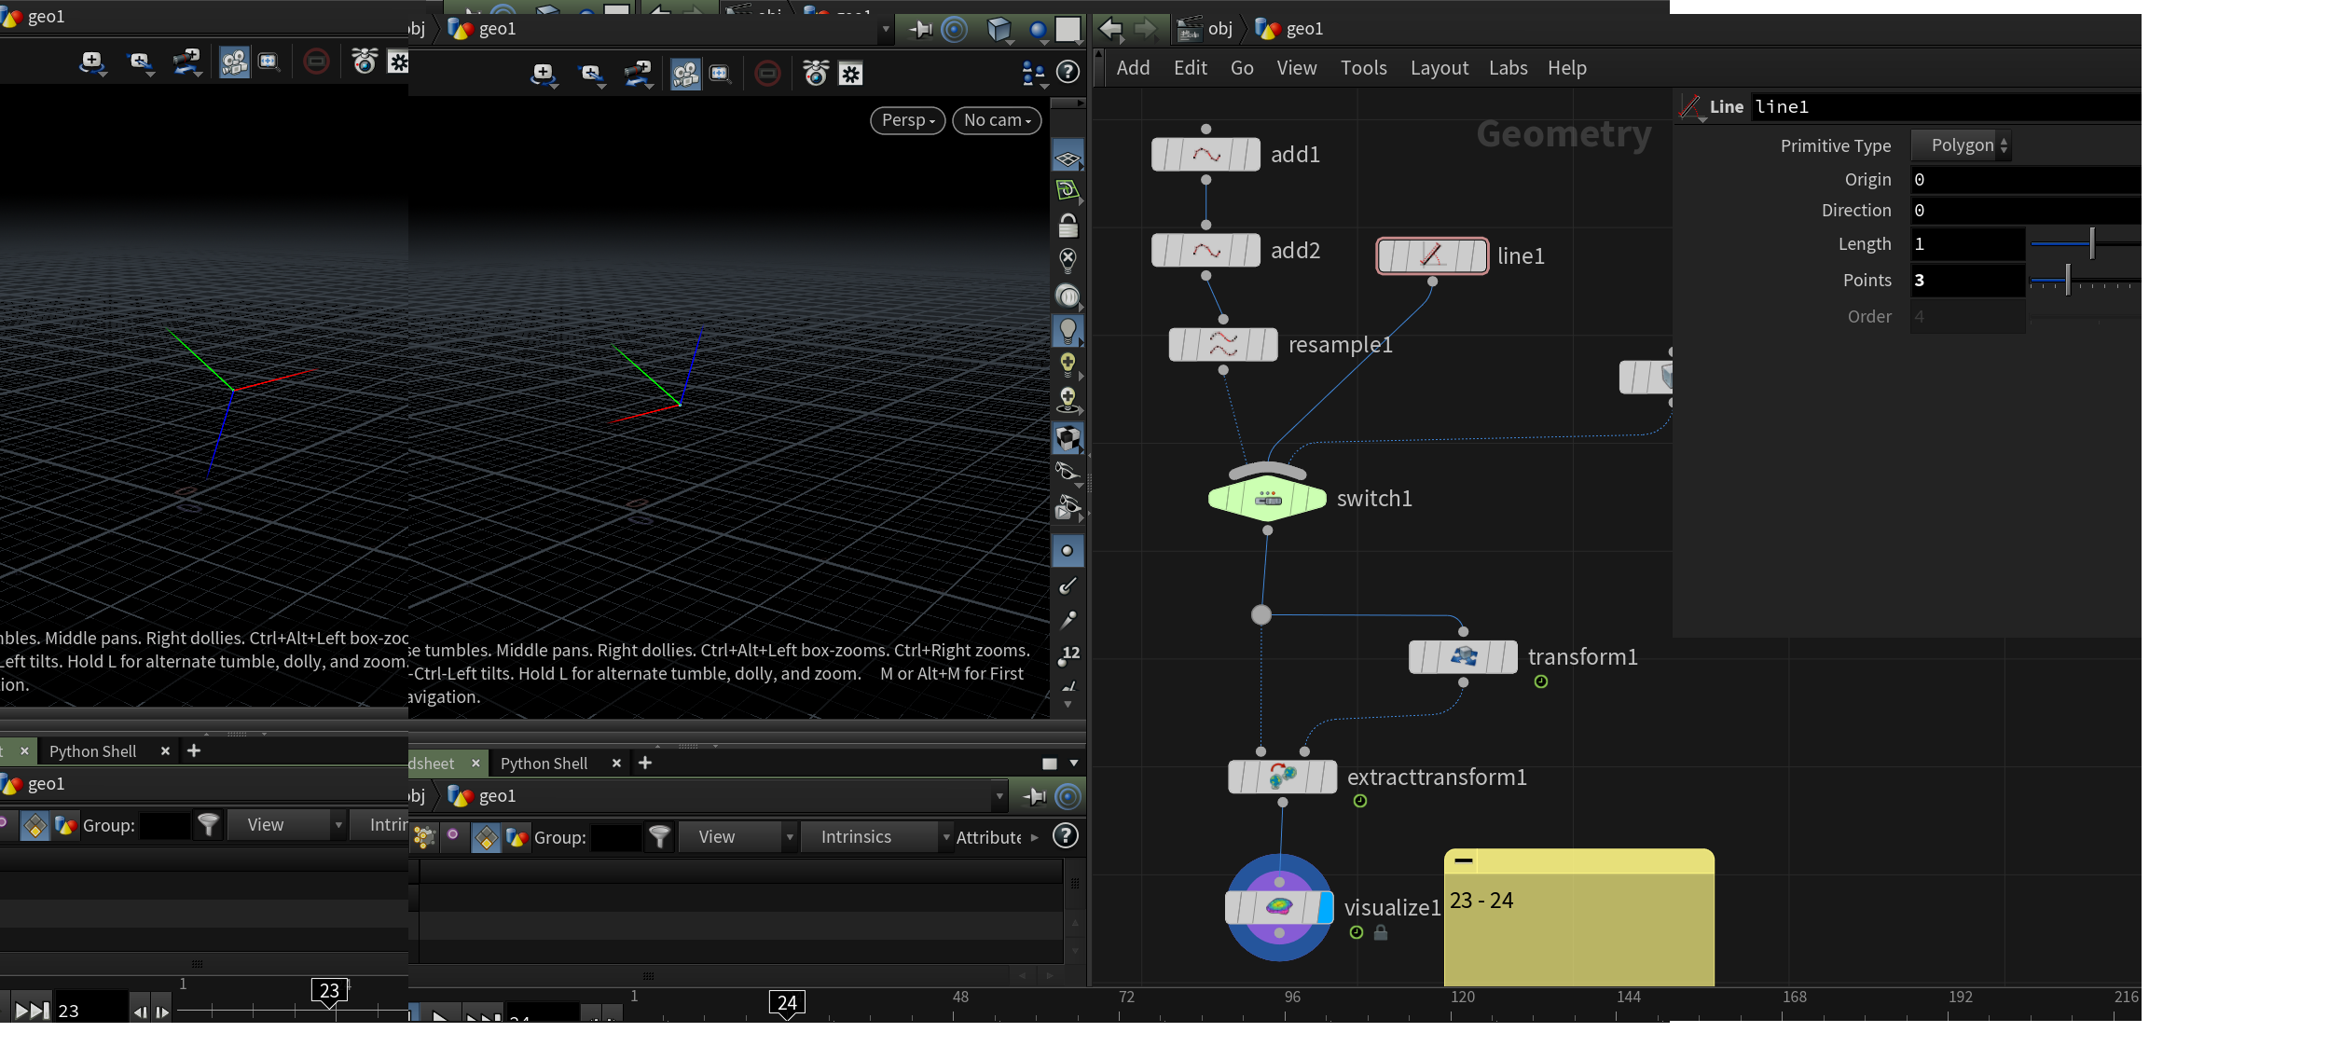This screenshot has height=1046, width=2342.
Task: Click the line1 node name field
Action: 1946,107
